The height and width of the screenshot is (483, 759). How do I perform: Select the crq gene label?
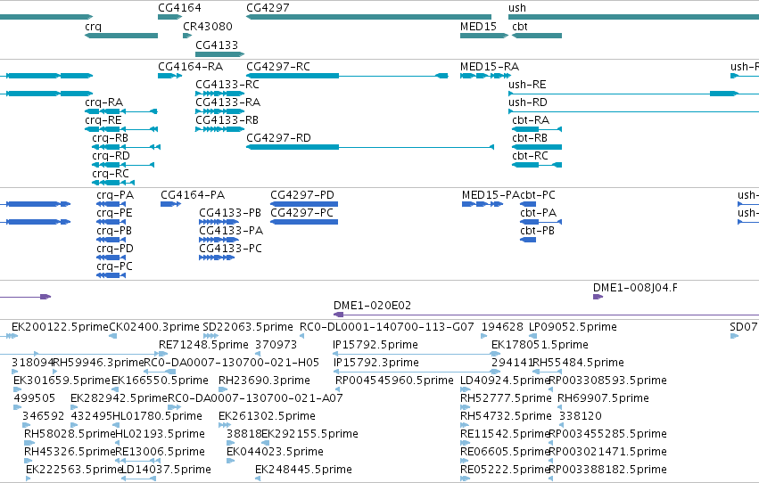(94, 26)
